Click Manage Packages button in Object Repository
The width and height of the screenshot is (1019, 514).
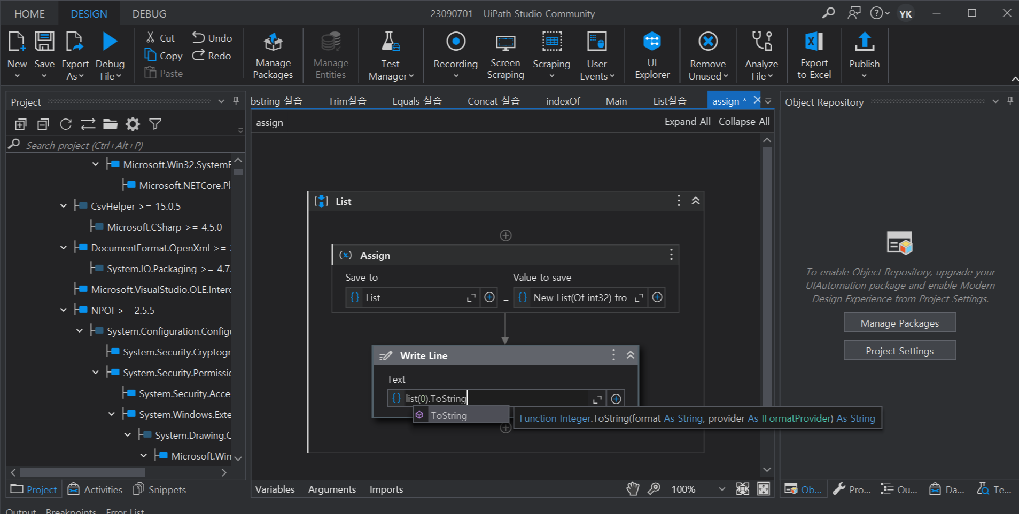900,323
